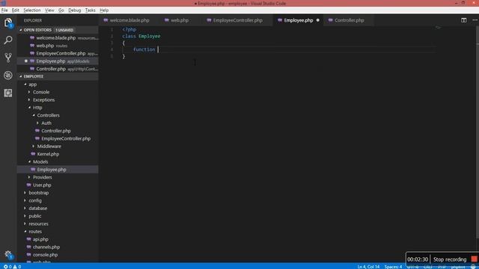Open the Debug menu
Viewport: 479px width, 269px height.
coord(75,10)
